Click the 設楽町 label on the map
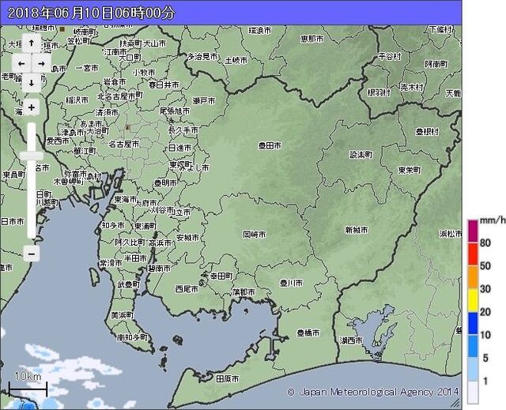 (361, 155)
